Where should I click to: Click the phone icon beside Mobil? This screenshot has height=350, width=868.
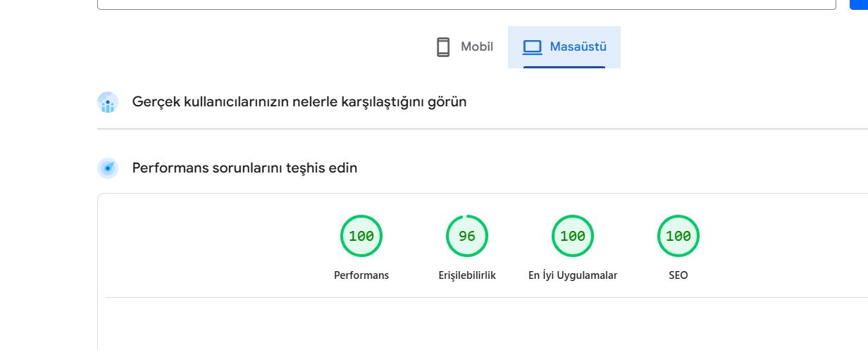coord(443,47)
